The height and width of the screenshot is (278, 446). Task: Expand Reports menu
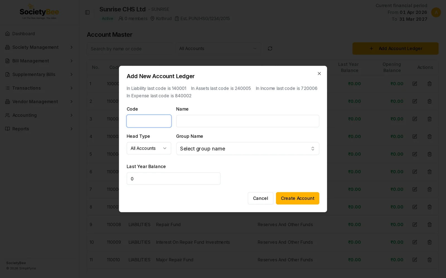pyautogui.click(x=39, y=129)
